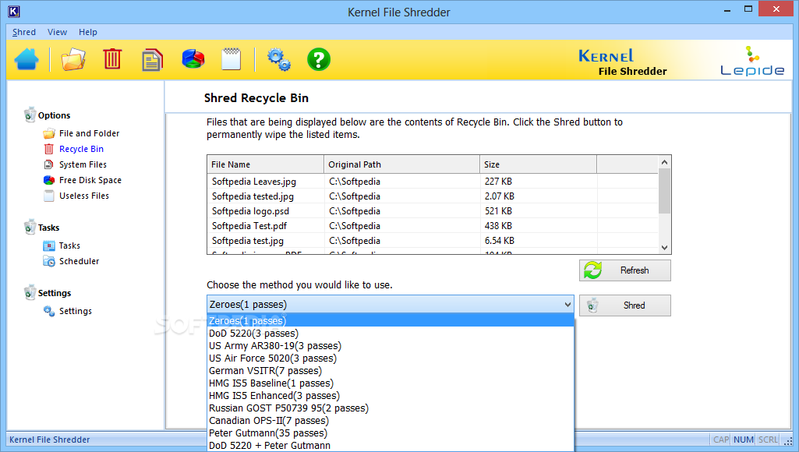Choose DoD 5220(3 passes) method

pyautogui.click(x=391, y=334)
